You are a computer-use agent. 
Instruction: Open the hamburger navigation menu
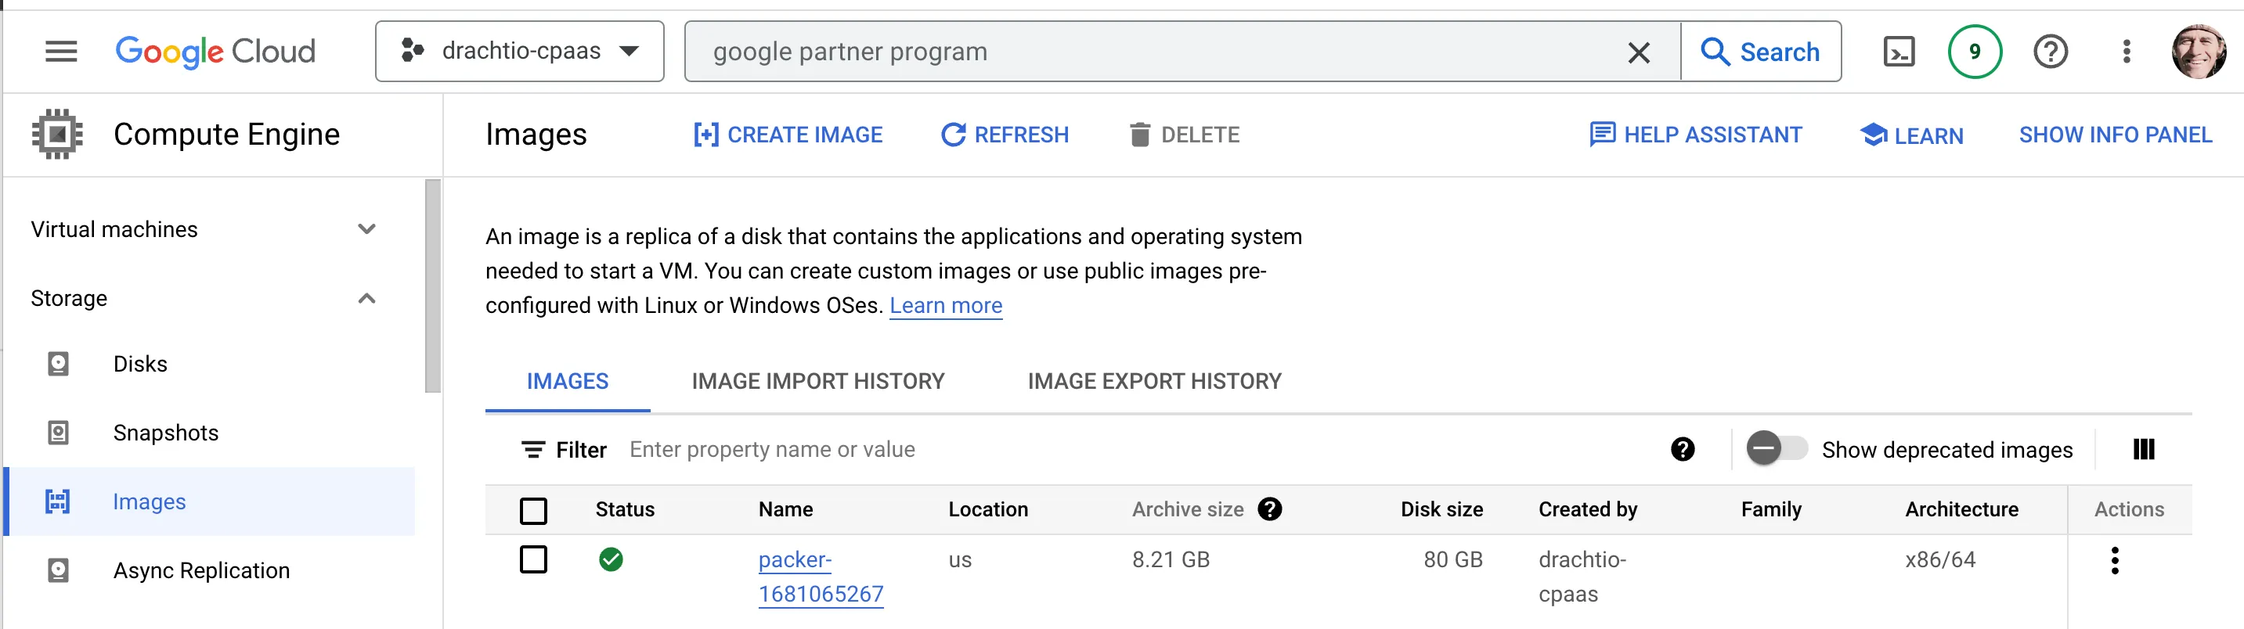[x=61, y=52]
